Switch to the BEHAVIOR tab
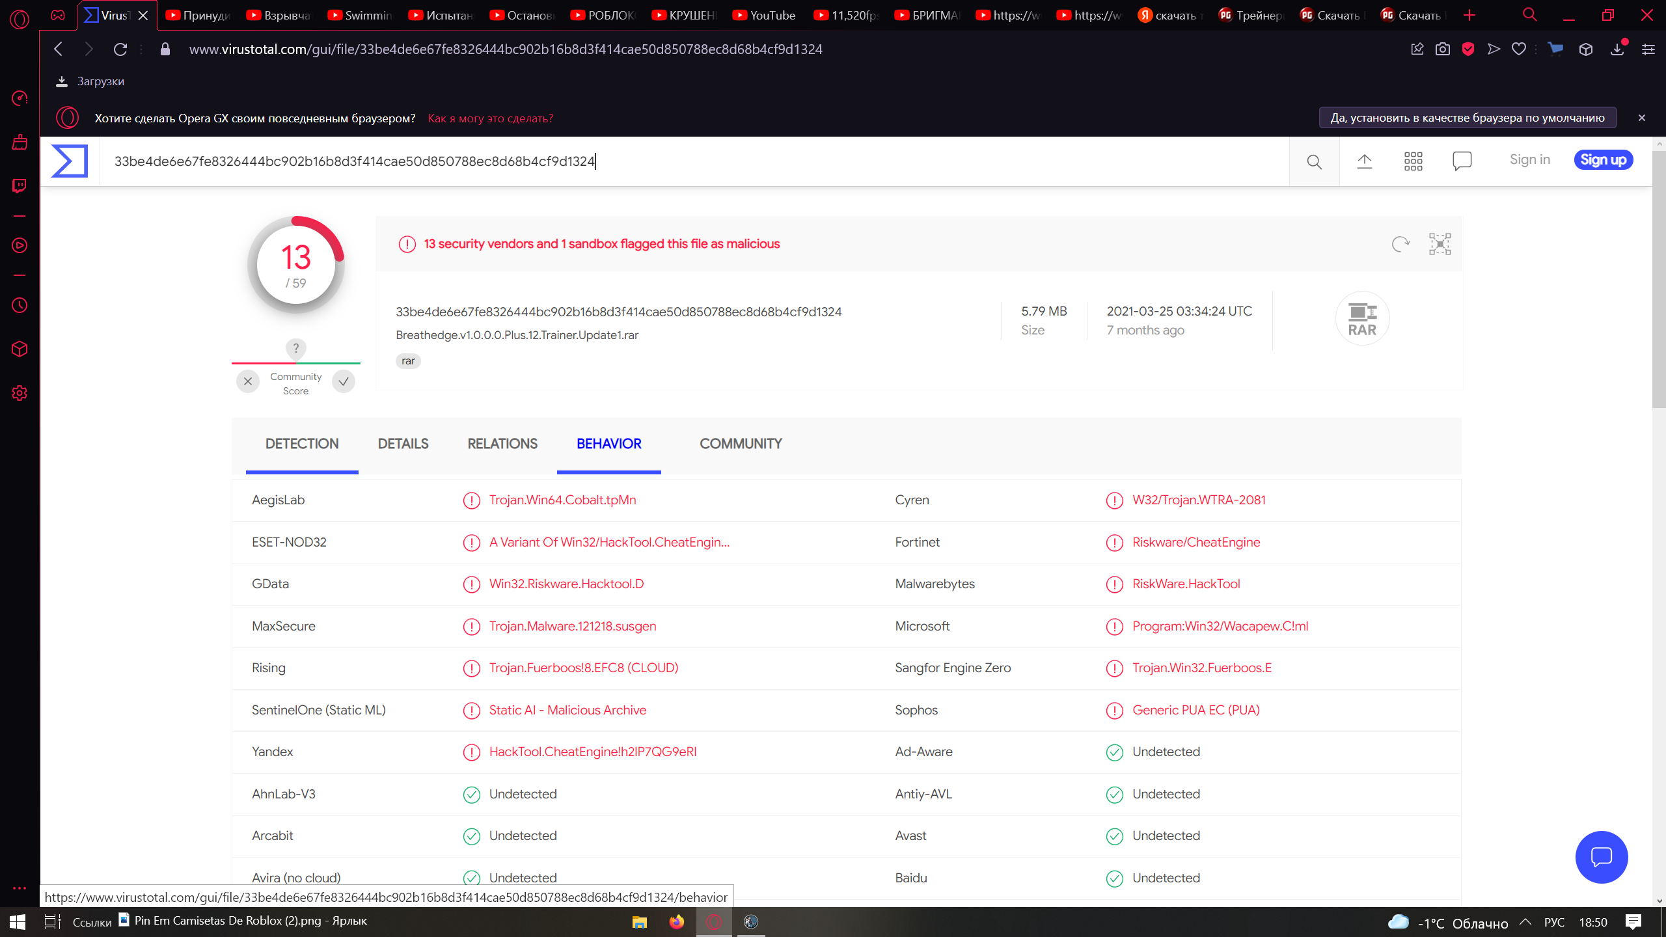The image size is (1666, 937). point(609,444)
